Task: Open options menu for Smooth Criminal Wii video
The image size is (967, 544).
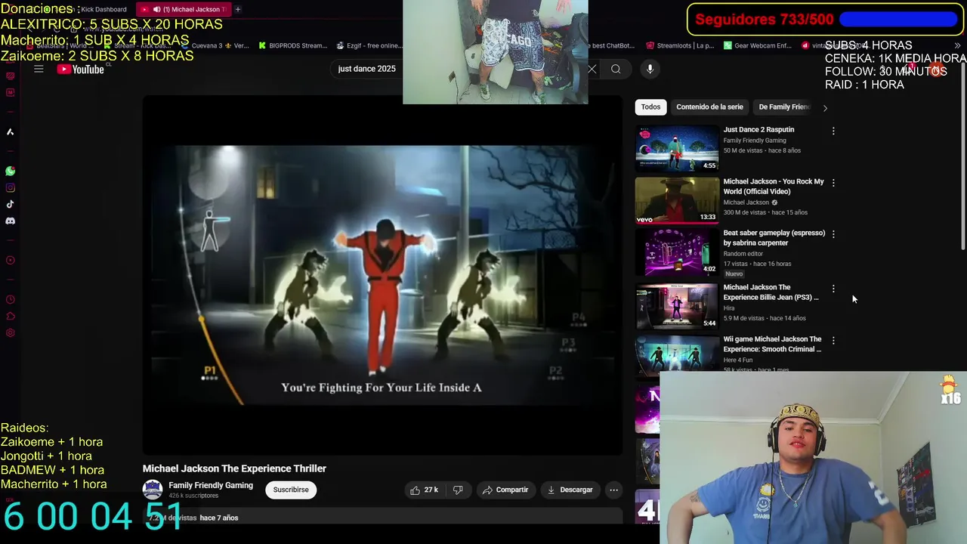Action: (x=833, y=341)
